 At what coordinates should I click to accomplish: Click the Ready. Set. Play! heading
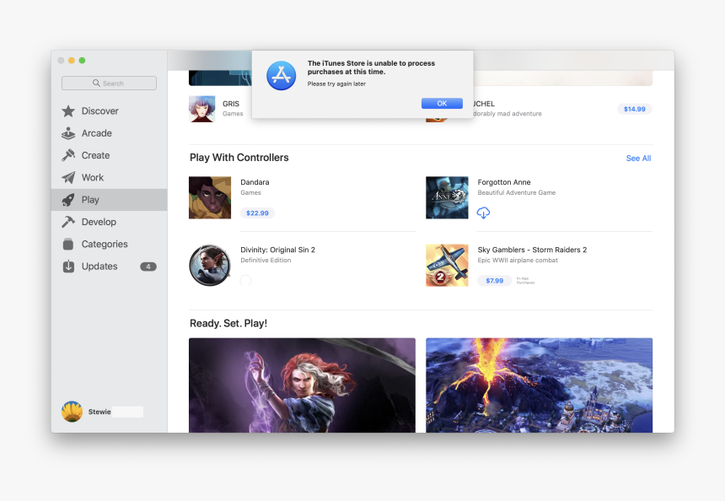(x=228, y=323)
